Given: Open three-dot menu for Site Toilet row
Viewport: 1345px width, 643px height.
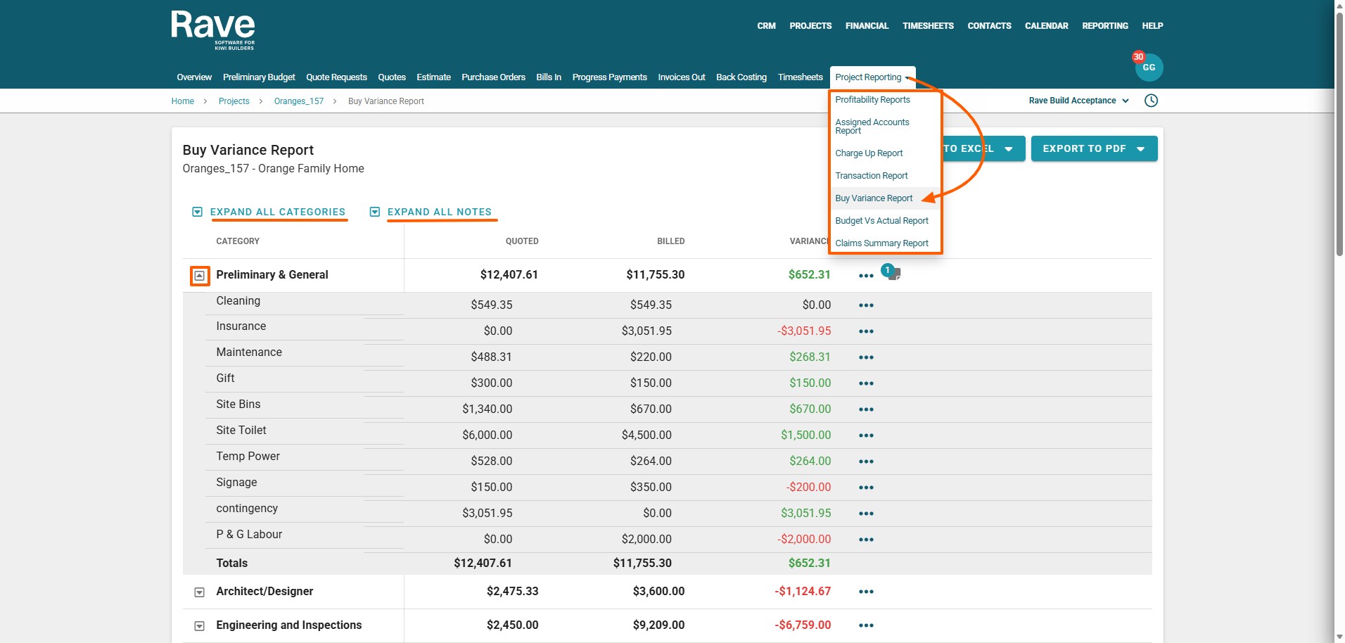Looking at the screenshot, I should [866, 435].
